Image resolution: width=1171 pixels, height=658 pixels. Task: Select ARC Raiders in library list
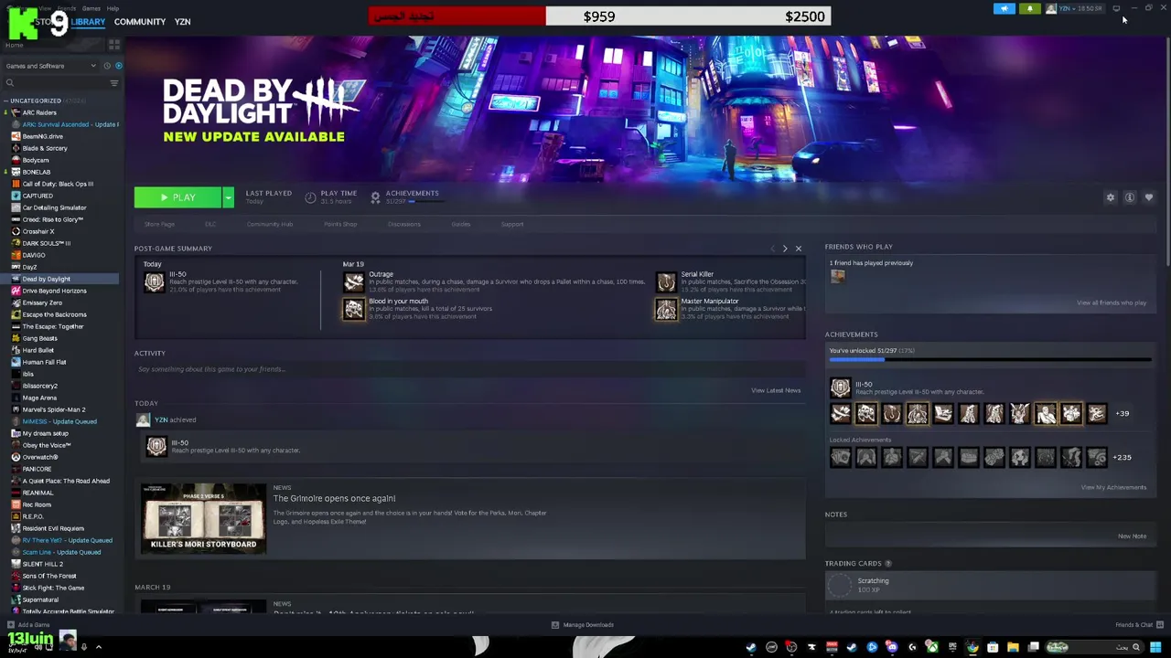[39, 112]
